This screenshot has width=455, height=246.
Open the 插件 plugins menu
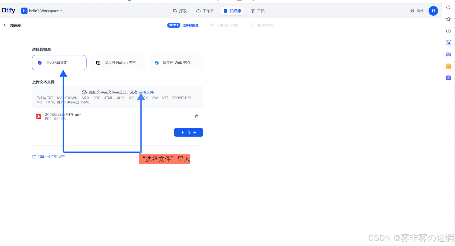click(x=417, y=11)
